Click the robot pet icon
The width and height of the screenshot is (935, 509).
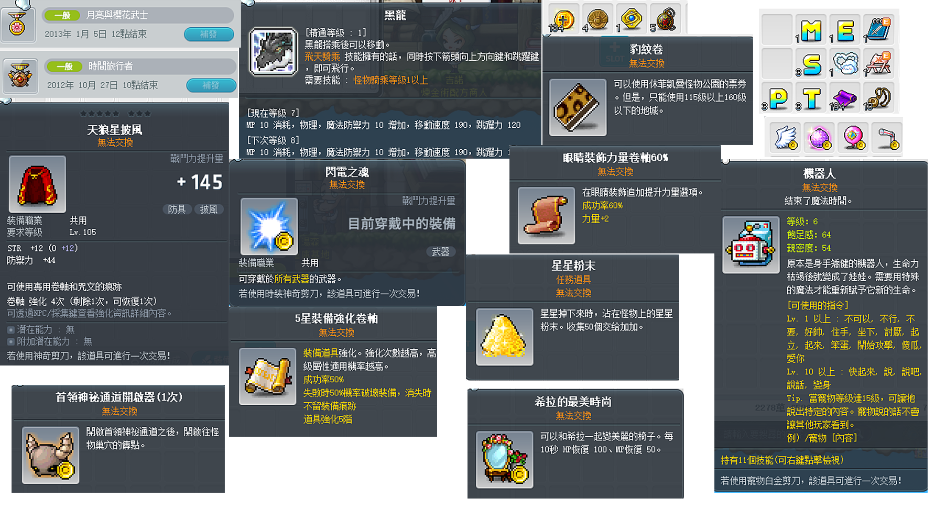pos(751,245)
